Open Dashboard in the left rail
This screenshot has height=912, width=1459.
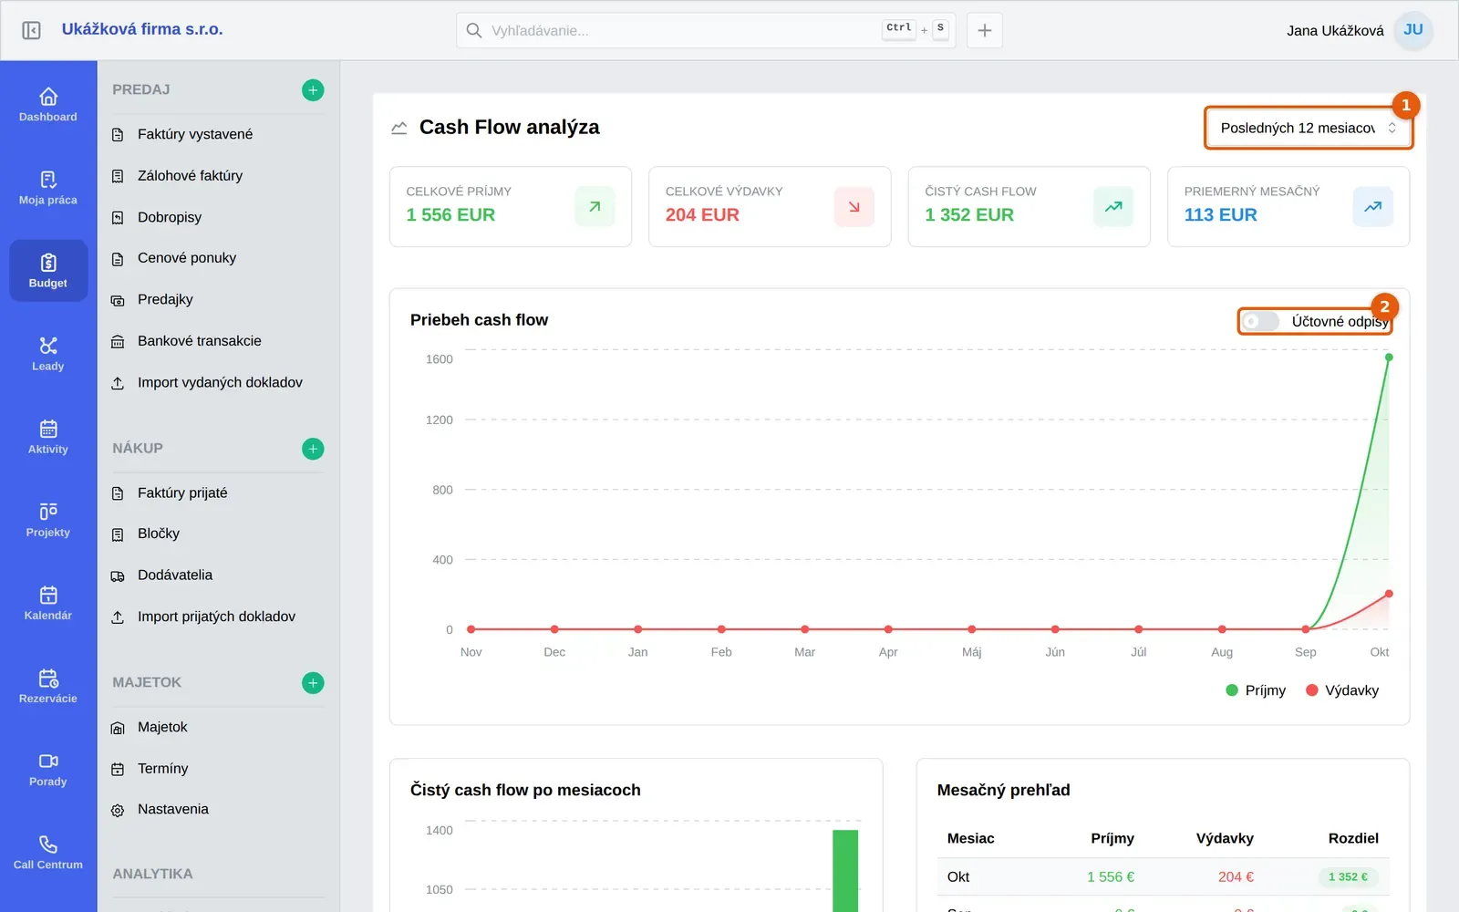click(48, 105)
